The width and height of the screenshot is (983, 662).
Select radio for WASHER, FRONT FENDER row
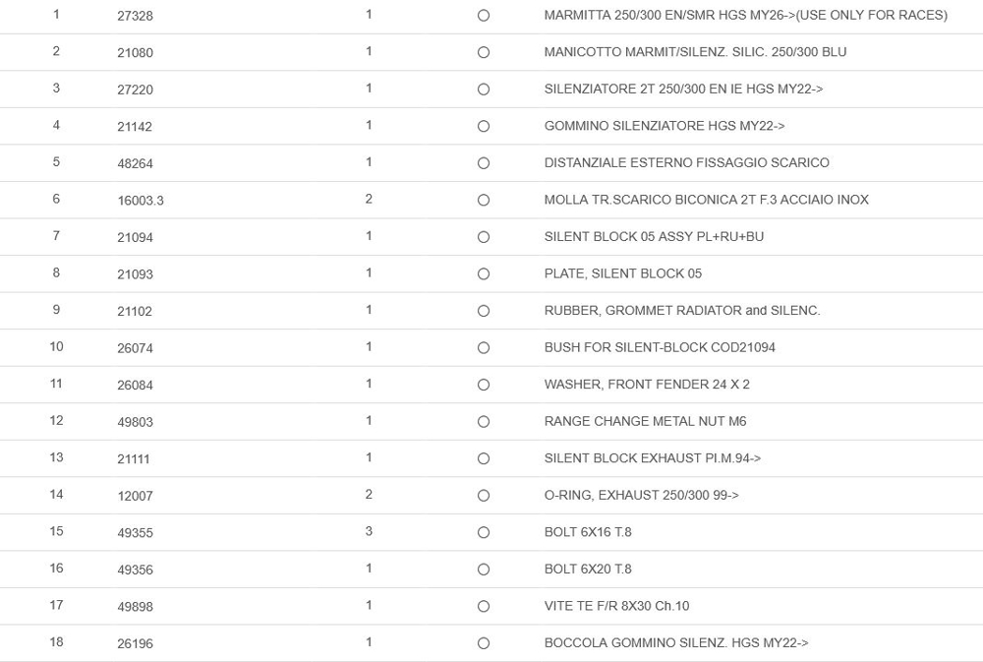pos(483,385)
